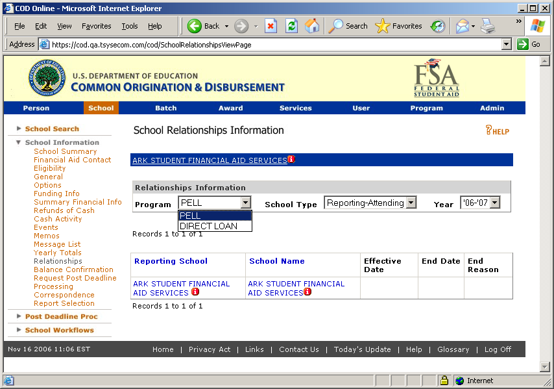This screenshot has width=554, height=389.
Task: Open the School Summary sidebar link
Action: coord(66,151)
